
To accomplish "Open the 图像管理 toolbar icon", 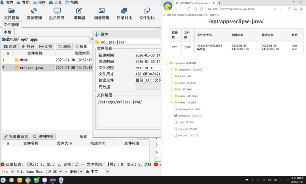I will click(x=102, y=14).
